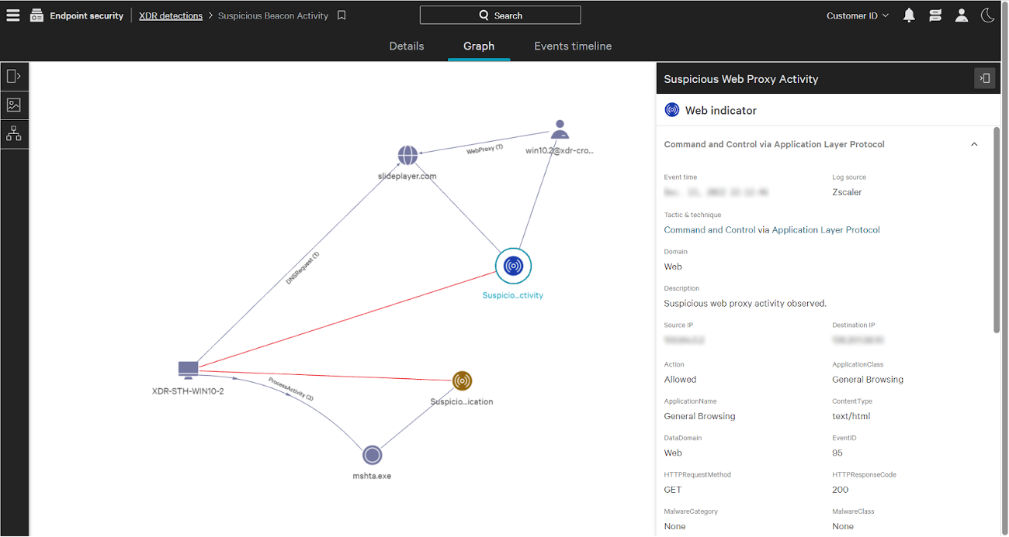This screenshot has height=537, width=1009.
Task: Collapse the details panel with the corner button
Action: pos(984,78)
